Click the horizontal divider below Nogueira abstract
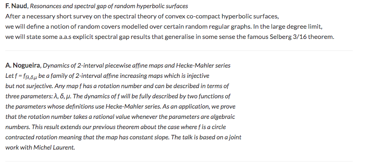Viewport: 391px width, 166px height. [179, 161]
